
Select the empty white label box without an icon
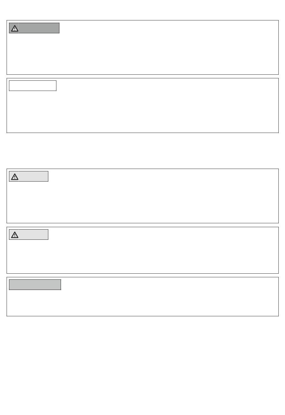(33, 86)
